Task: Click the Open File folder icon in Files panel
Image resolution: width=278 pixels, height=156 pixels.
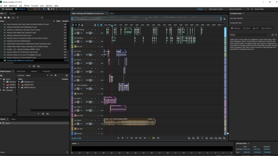Action: point(1,18)
